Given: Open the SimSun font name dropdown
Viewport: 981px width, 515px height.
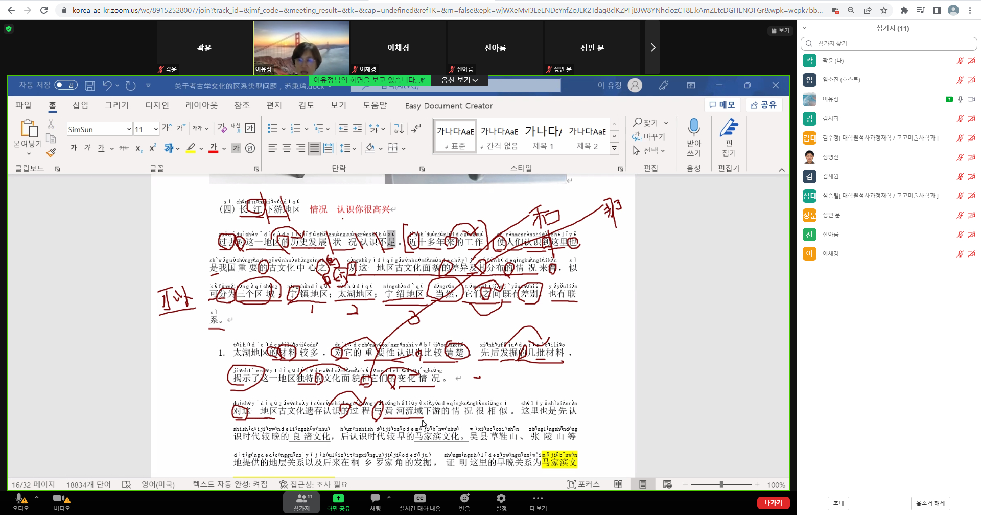Looking at the screenshot, I should [129, 130].
